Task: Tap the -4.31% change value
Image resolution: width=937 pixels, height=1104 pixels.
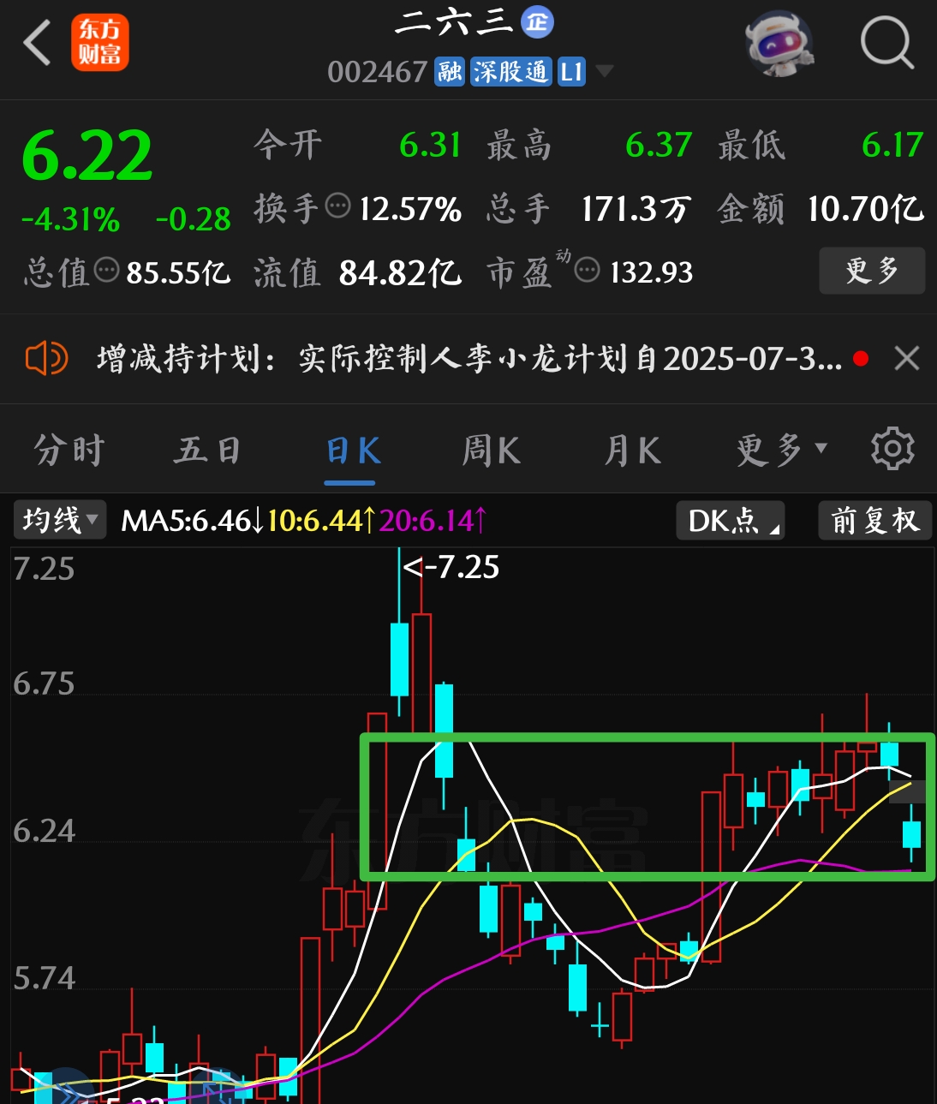Action: (x=71, y=219)
